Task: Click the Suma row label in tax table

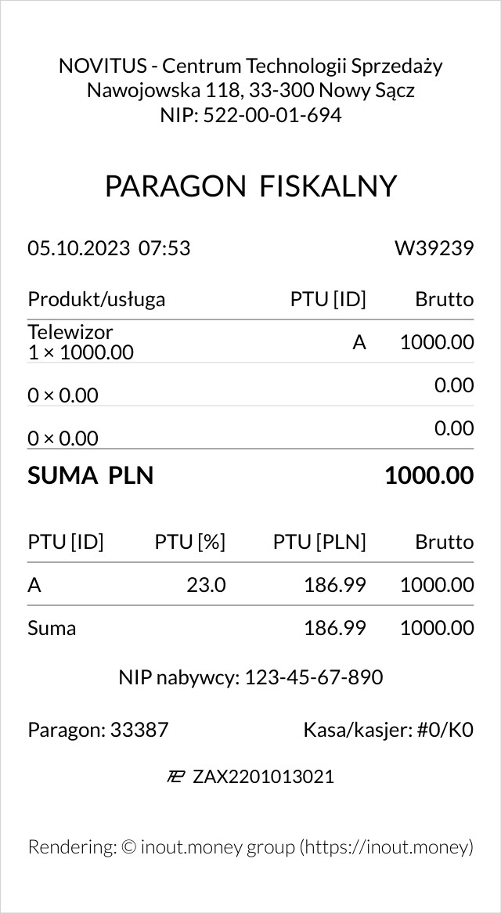Action: click(52, 627)
